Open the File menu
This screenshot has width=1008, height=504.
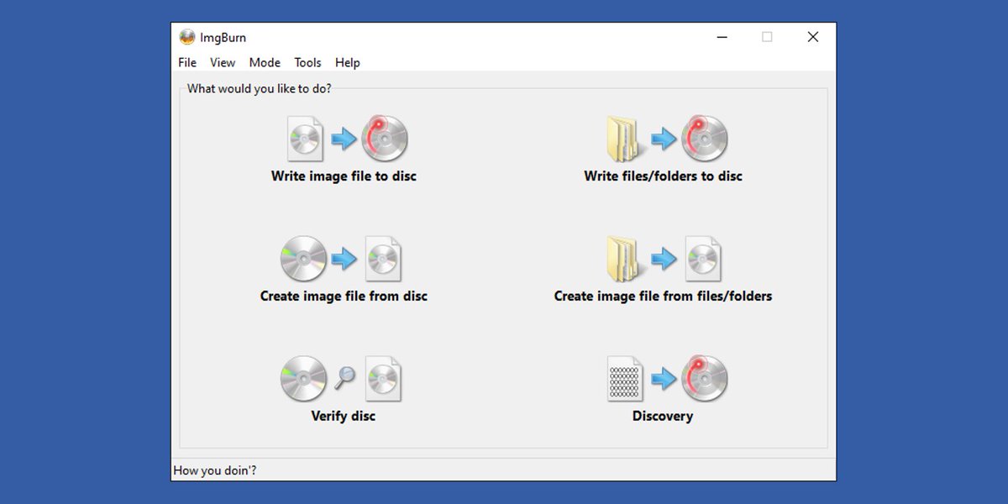click(187, 62)
